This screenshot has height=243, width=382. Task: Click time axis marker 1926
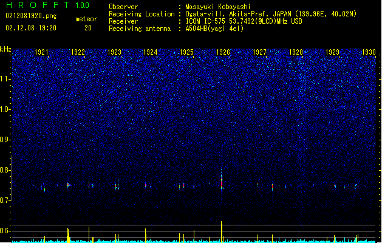click(223, 52)
